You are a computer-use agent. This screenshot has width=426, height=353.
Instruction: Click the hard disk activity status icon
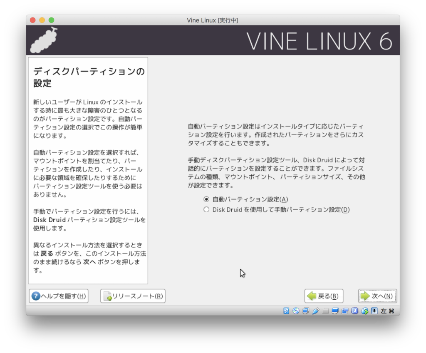click(x=286, y=311)
